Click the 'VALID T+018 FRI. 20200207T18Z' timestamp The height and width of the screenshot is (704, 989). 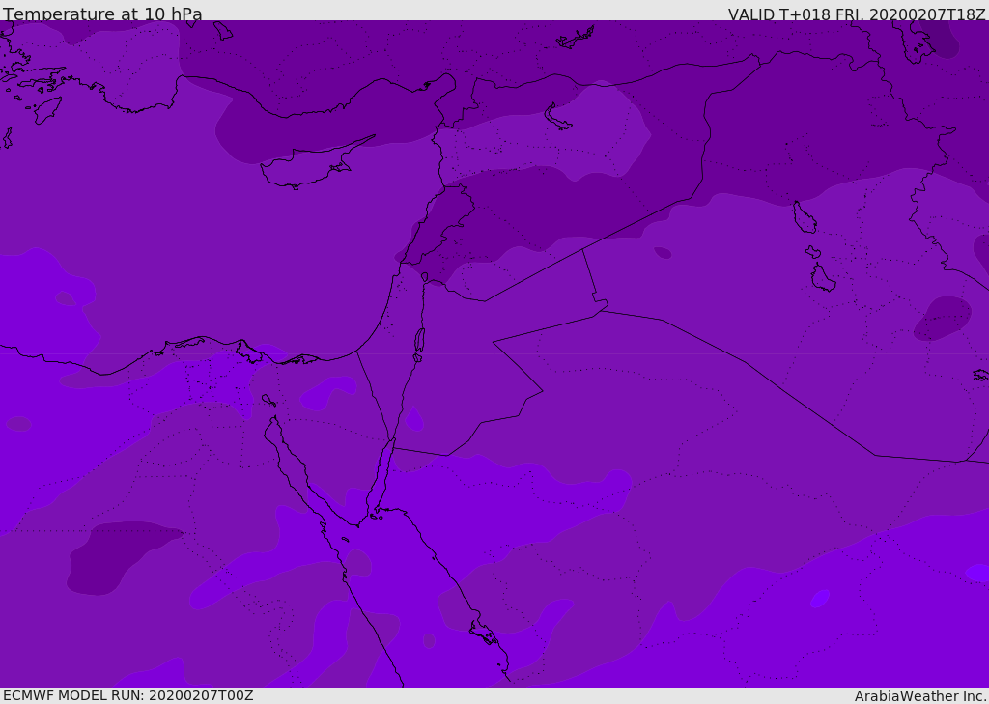[x=857, y=14]
